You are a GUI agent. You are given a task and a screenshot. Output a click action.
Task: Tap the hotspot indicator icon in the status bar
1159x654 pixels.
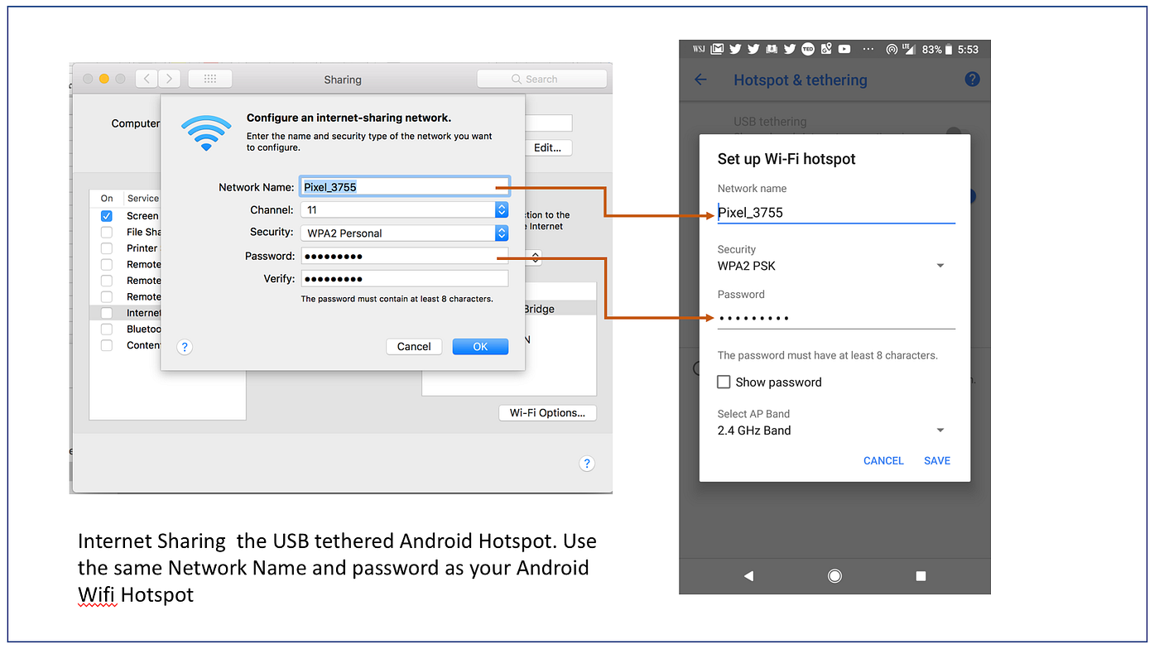point(892,49)
